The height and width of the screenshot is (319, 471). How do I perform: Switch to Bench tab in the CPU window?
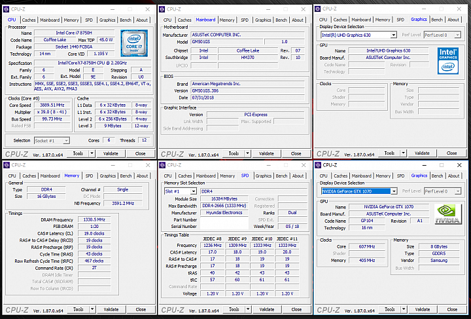(x=126, y=20)
